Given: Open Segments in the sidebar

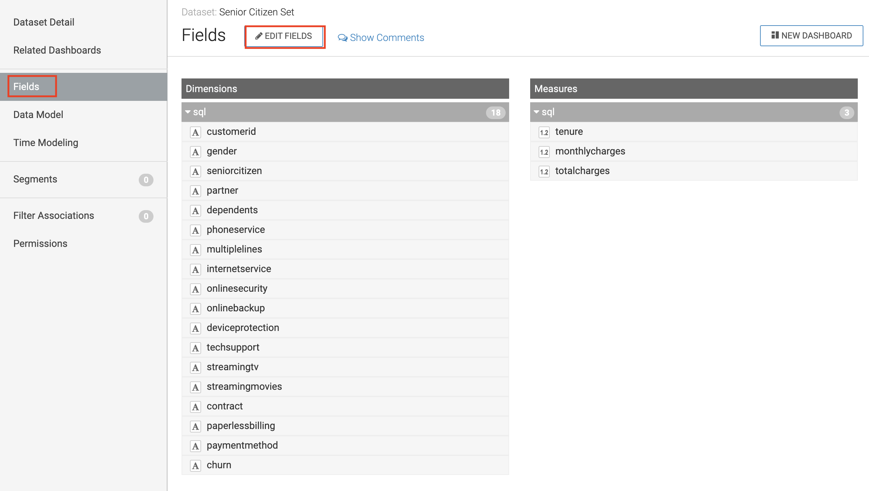Looking at the screenshot, I should [35, 179].
